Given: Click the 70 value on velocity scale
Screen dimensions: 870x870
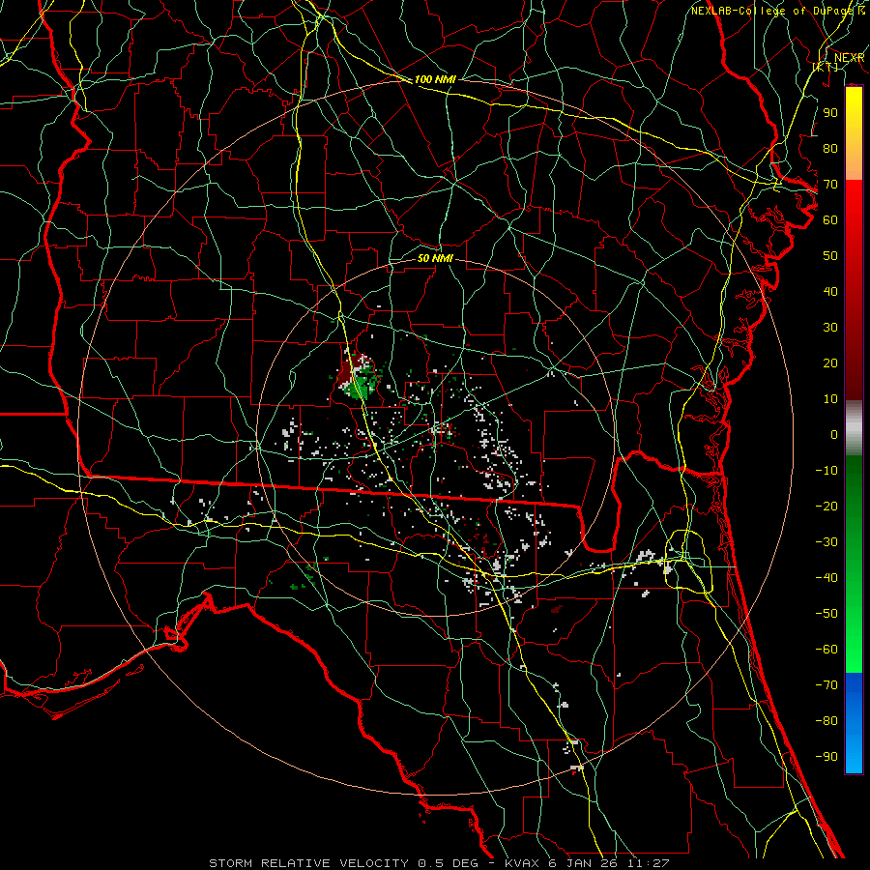Looking at the screenshot, I should (x=830, y=185).
